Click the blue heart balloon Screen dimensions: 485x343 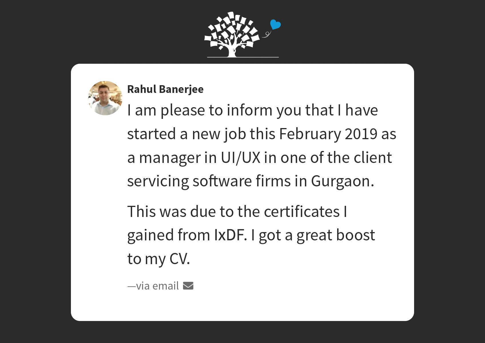[275, 25]
